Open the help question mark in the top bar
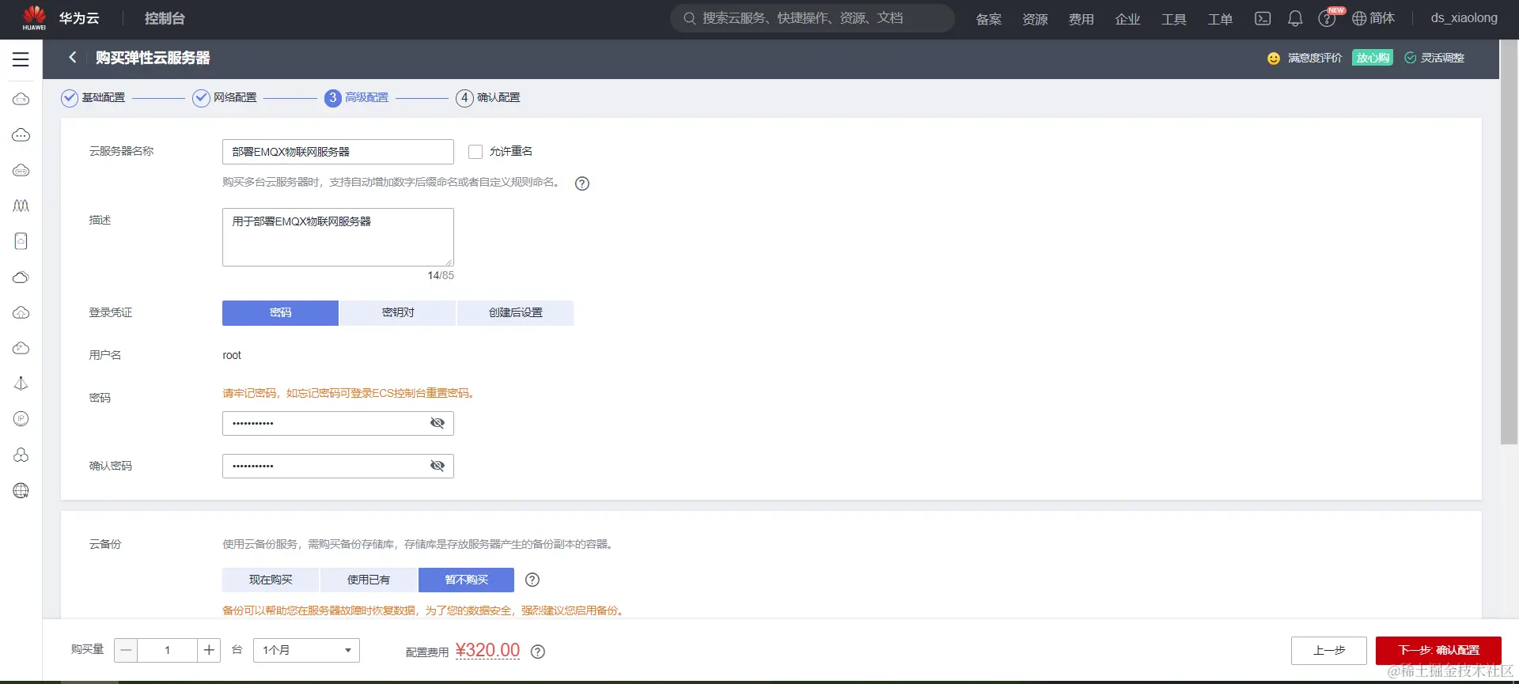Image resolution: width=1519 pixels, height=684 pixels. 1327,19
